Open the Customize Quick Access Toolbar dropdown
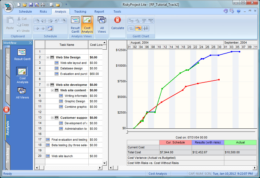This screenshot has height=178, width=260. click(66, 4)
